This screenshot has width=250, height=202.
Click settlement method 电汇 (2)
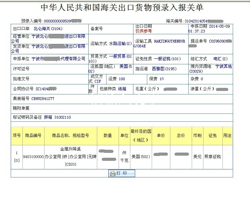[220, 59]
